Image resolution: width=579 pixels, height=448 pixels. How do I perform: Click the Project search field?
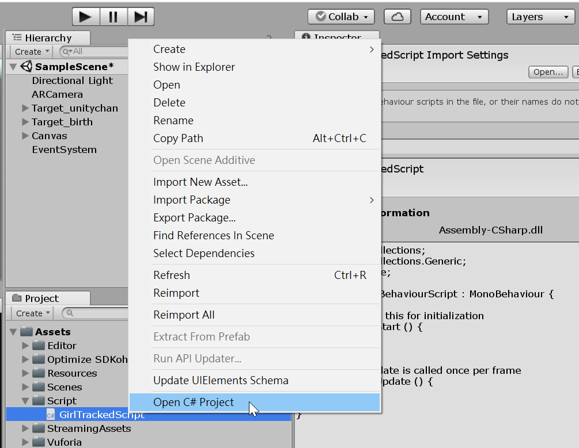click(x=95, y=313)
